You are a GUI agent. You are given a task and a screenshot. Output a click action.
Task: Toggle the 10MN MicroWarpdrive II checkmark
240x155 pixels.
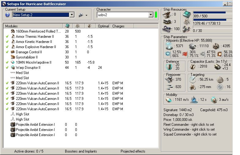click(7, 62)
